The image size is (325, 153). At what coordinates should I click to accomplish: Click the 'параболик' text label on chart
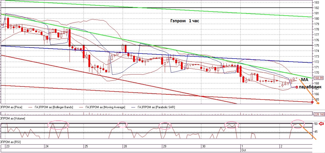tap(310, 87)
